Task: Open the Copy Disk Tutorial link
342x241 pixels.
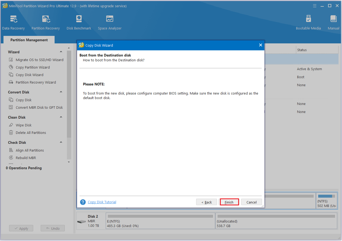Action: pyautogui.click(x=102, y=202)
